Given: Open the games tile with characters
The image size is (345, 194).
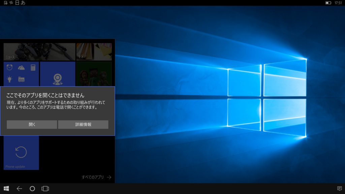Looking at the screenshot, I should [x=94, y=74].
